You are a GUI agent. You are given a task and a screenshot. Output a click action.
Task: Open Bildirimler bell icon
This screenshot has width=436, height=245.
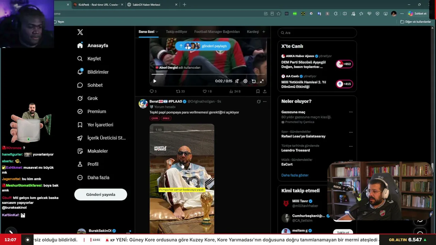click(x=80, y=72)
